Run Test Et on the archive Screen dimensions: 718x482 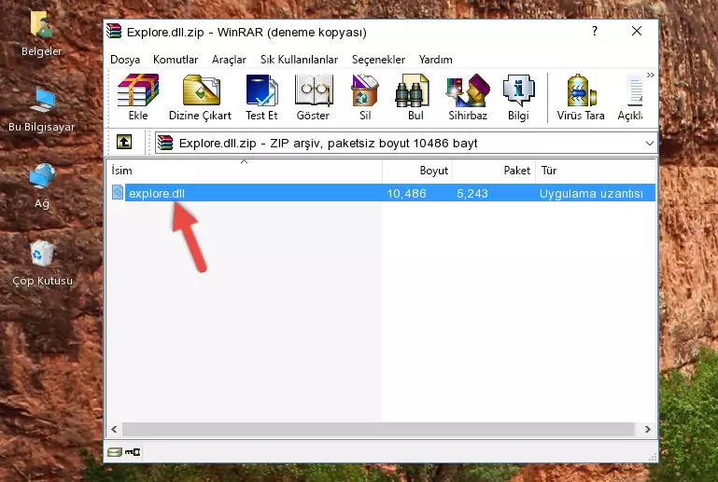click(261, 97)
